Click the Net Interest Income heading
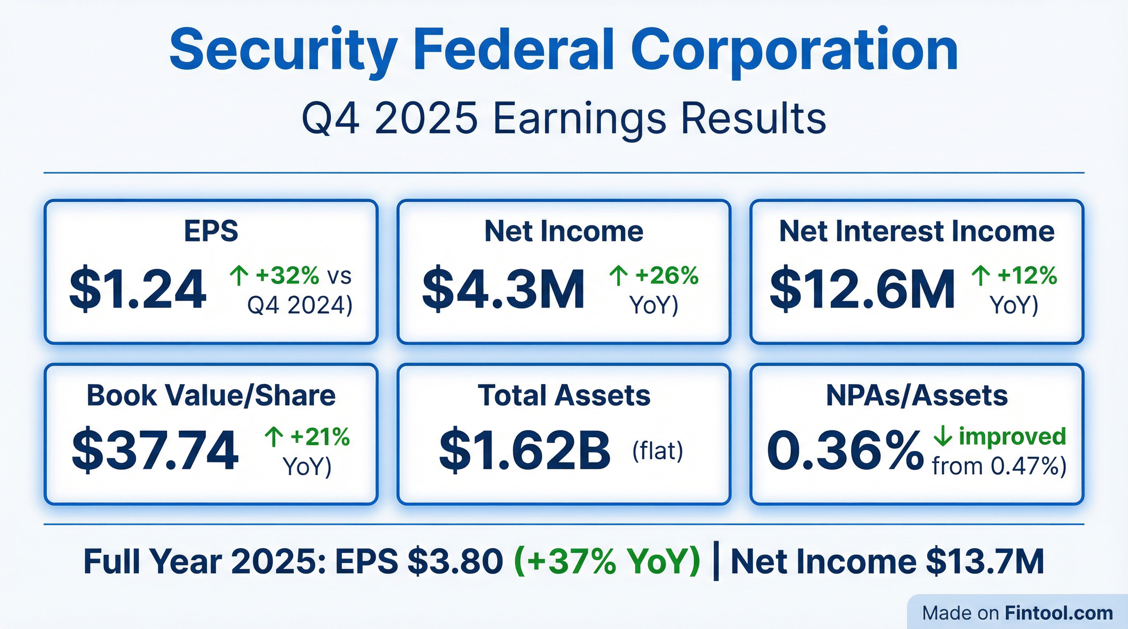The height and width of the screenshot is (629, 1128). tap(916, 231)
